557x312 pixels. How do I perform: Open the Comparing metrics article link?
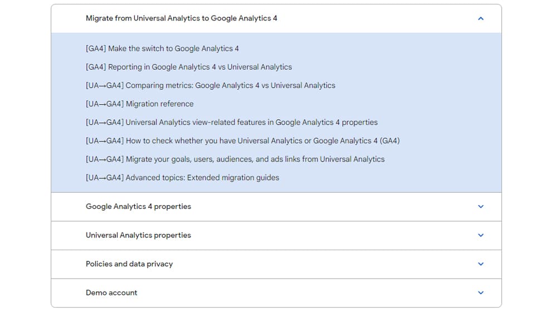point(211,86)
